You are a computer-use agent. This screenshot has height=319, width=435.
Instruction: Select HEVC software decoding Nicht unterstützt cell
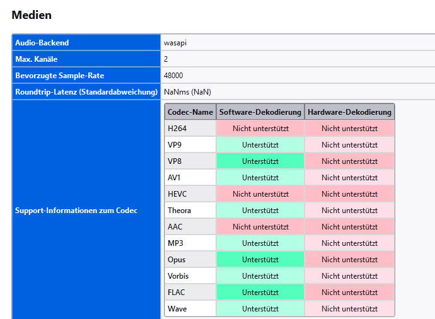260,194
